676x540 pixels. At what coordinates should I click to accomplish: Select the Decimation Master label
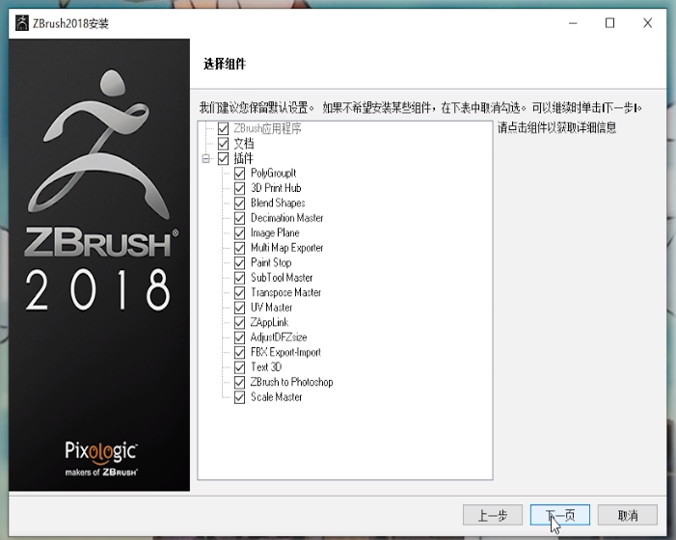click(286, 218)
